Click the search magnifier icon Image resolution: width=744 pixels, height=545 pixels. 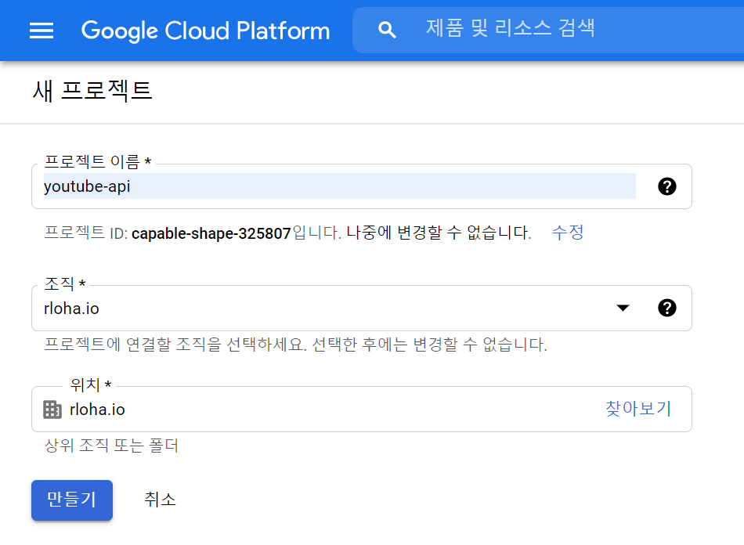387,30
